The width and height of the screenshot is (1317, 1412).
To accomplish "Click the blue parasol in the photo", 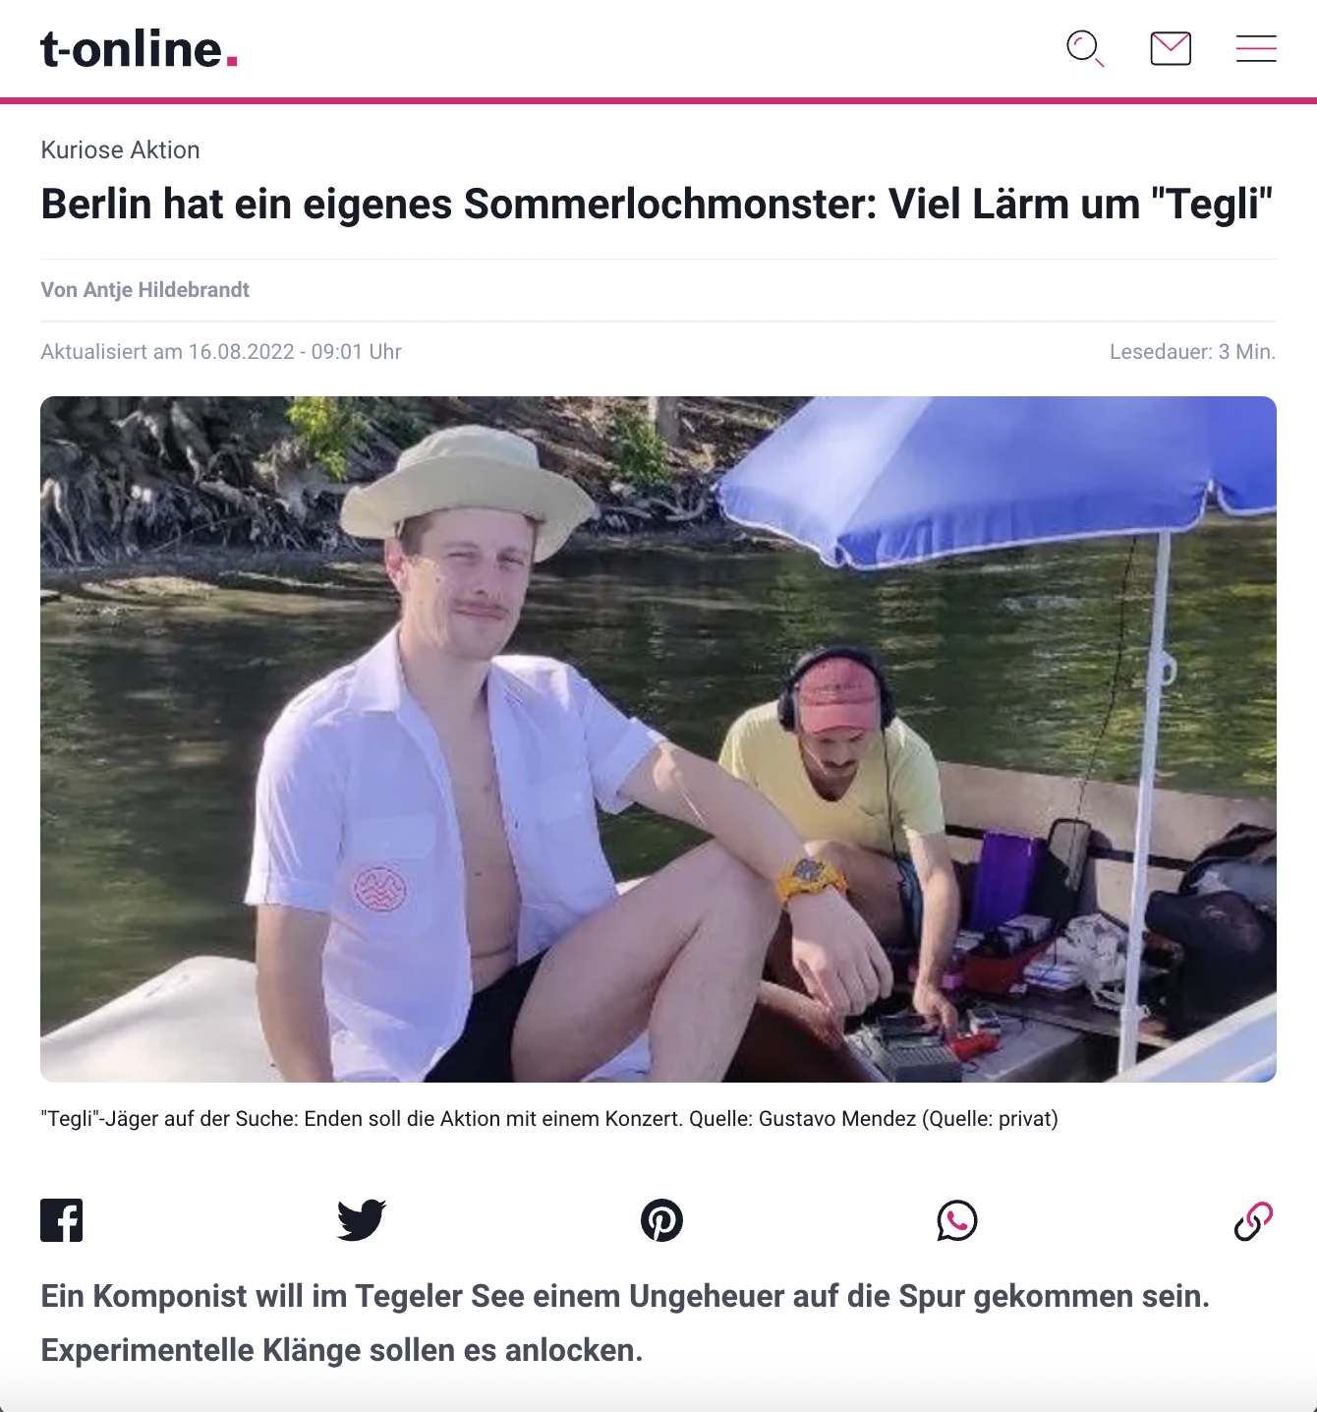I will 993,472.
